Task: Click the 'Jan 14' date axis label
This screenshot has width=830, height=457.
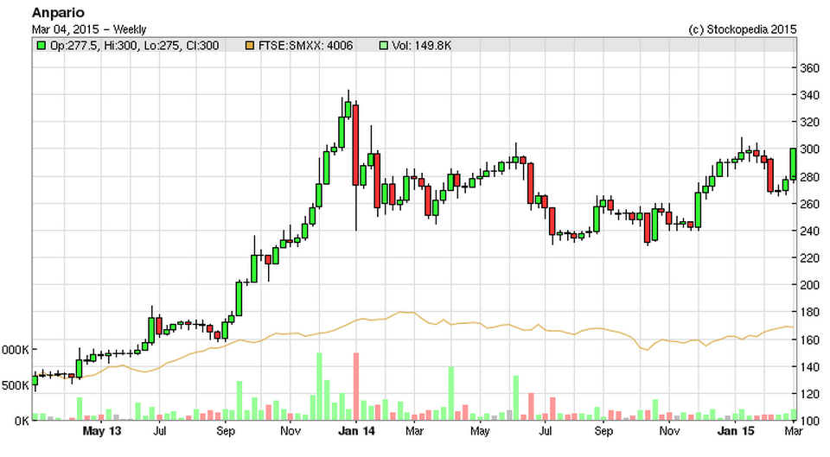Action: [356, 432]
